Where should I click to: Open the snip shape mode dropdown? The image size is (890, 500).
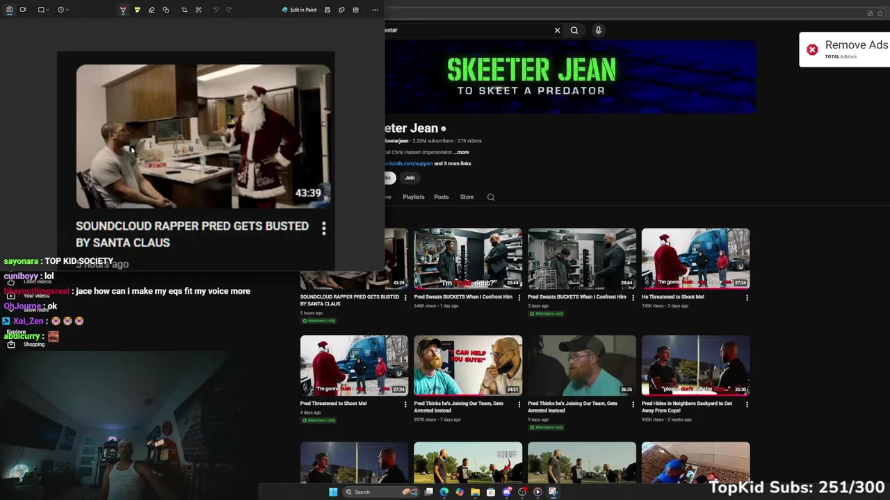click(44, 10)
